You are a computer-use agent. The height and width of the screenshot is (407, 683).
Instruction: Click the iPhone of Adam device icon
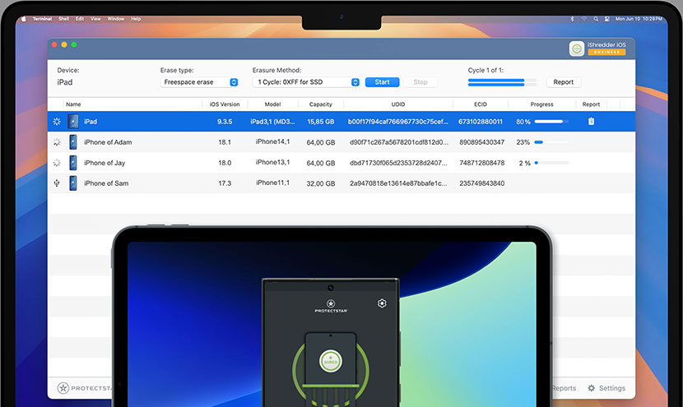tap(73, 142)
